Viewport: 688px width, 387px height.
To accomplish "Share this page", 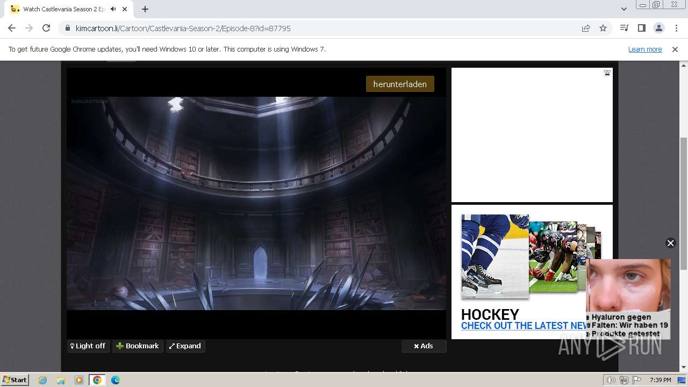I will tap(586, 28).
